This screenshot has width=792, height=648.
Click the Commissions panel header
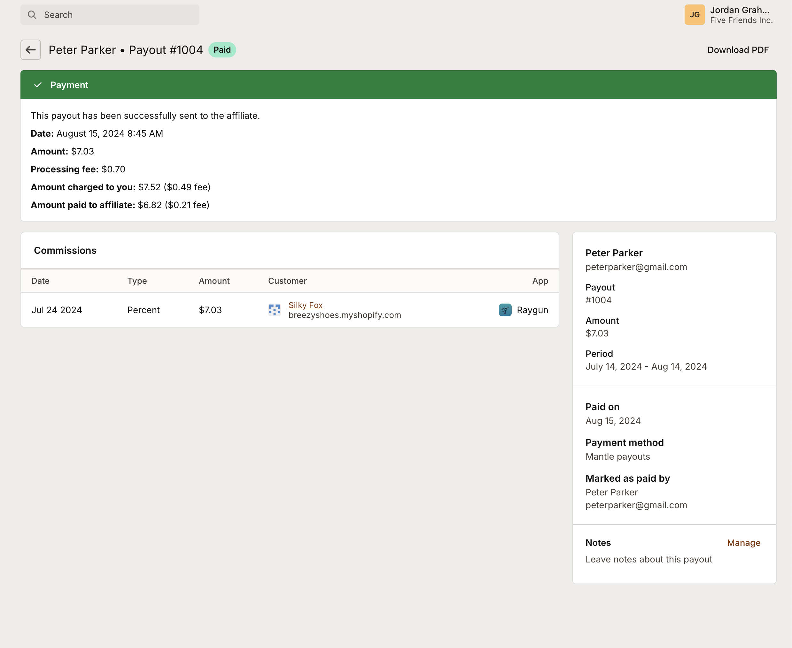[65, 251]
